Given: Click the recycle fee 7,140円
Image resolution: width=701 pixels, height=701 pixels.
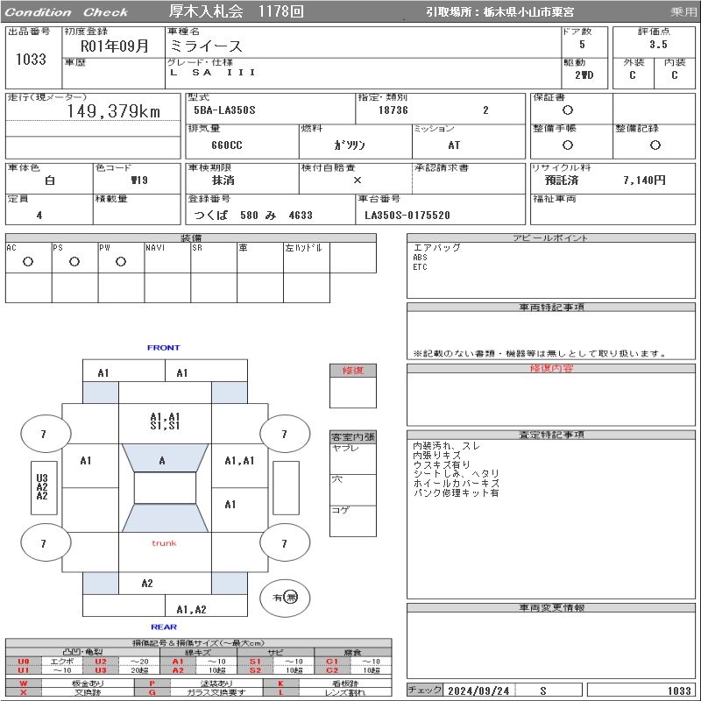Looking at the screenshot, I should click(x=644, y=181).
